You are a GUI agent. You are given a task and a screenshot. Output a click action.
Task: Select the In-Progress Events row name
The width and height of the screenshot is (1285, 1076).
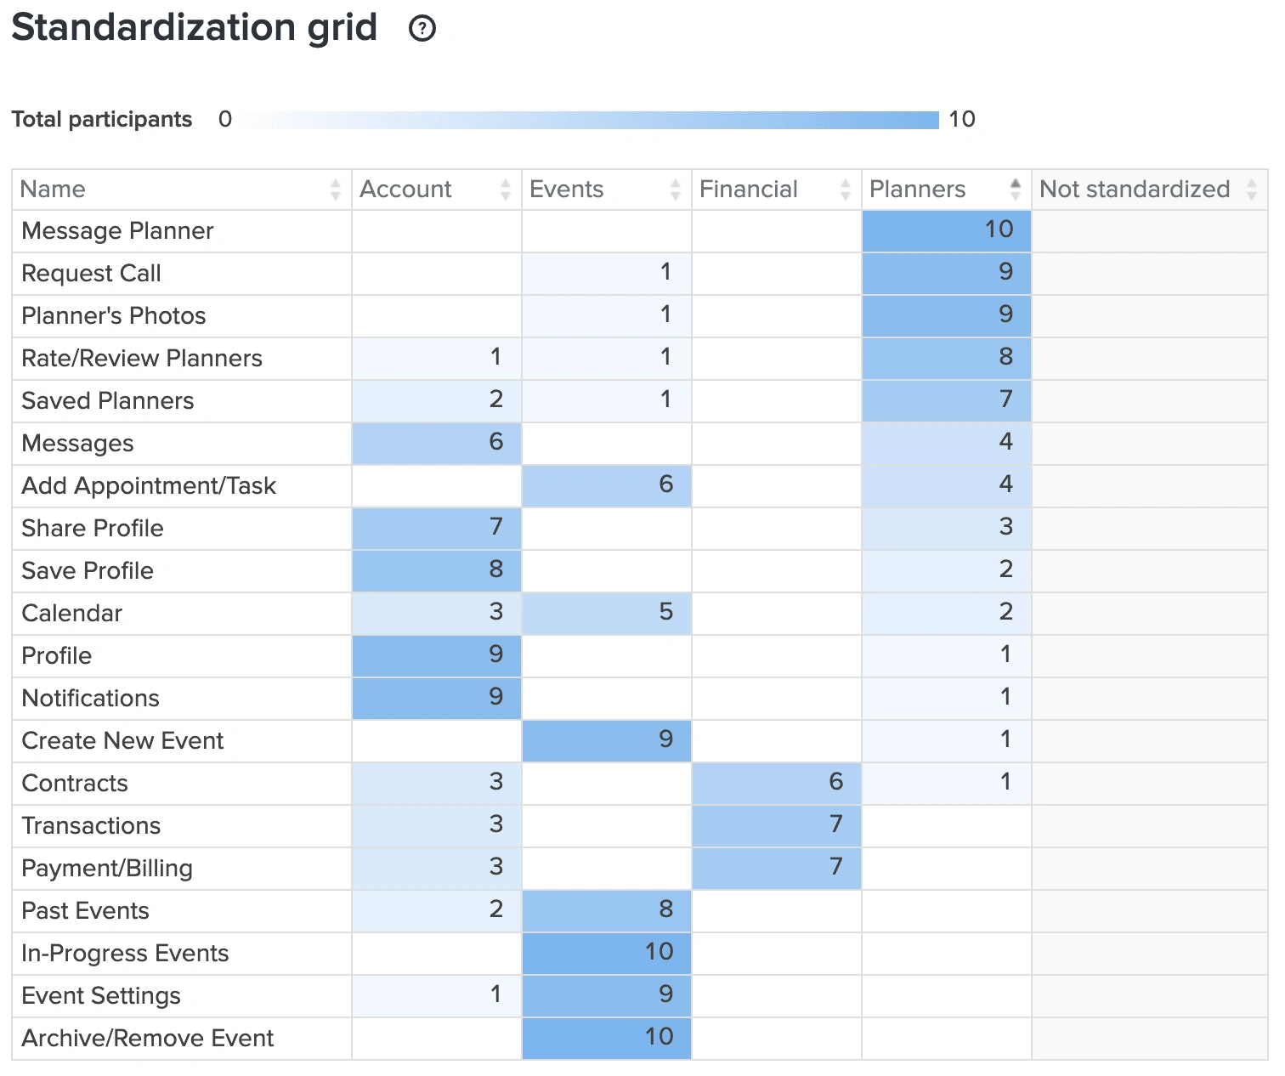[125, 953]
